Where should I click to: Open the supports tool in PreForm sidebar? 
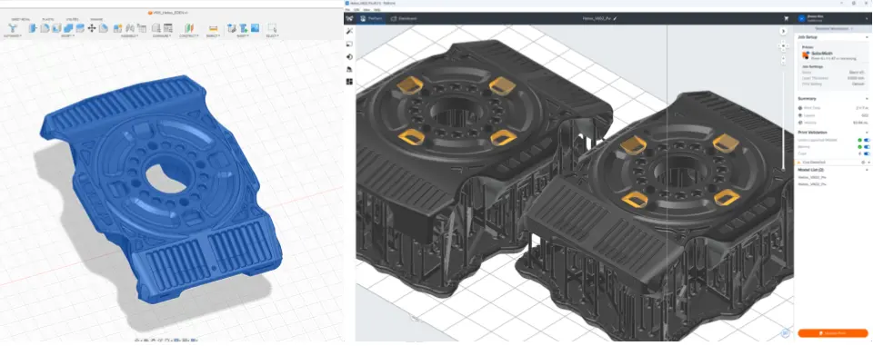pos(349,69)
